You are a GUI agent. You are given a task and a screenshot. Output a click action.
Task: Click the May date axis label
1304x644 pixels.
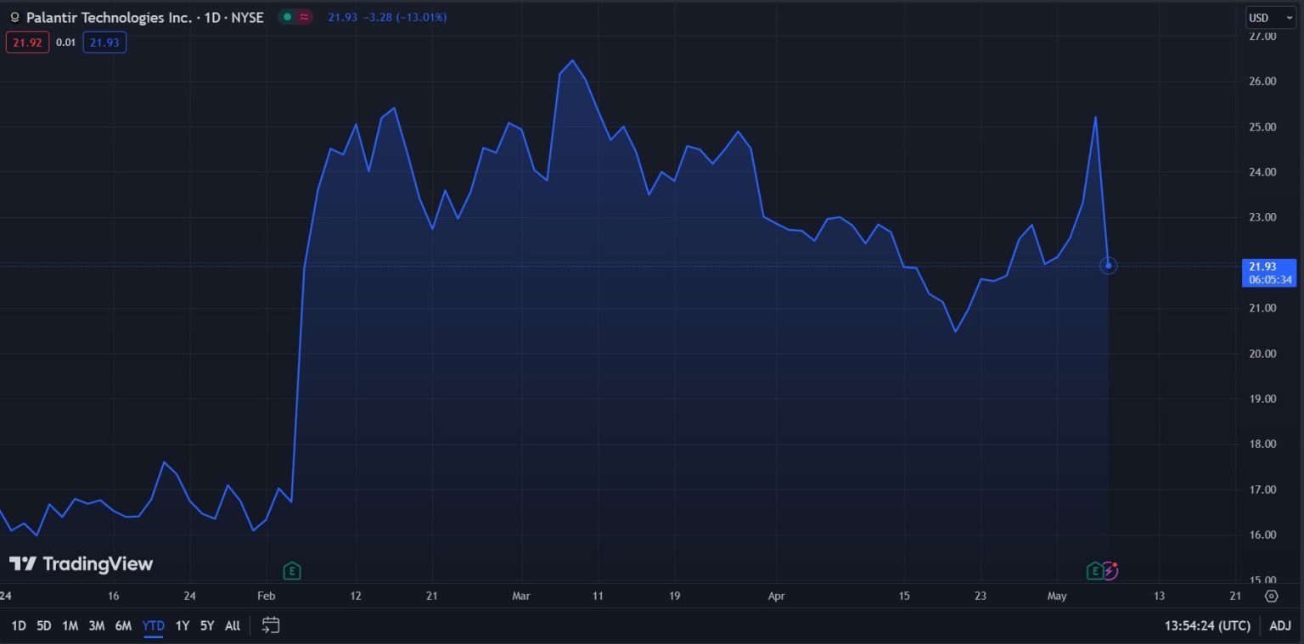coord(1057,596)
